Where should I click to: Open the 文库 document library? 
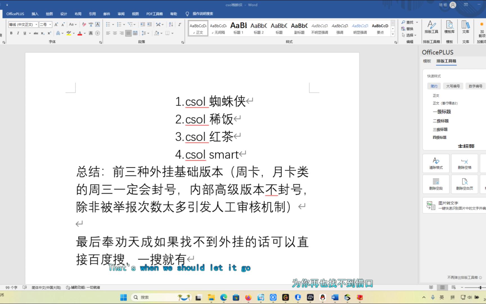(466, 27)
